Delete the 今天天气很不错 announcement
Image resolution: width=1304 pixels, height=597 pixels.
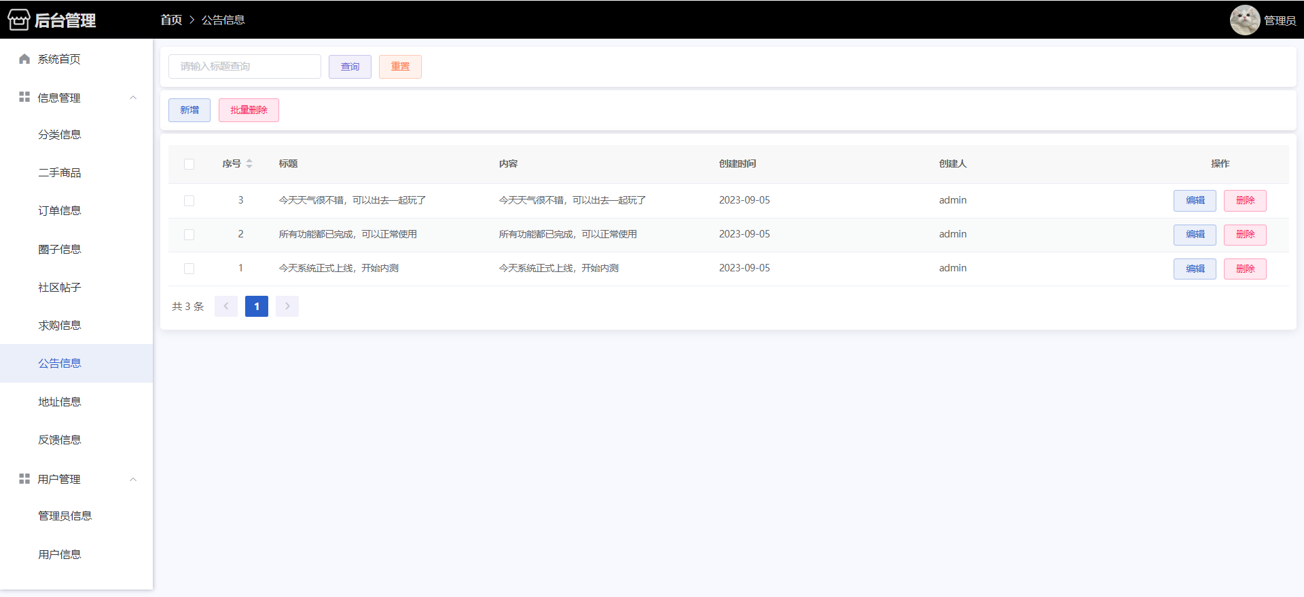(x=1245, y=201)
